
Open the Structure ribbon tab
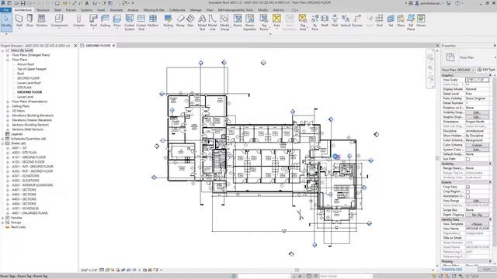click(43, 10)
